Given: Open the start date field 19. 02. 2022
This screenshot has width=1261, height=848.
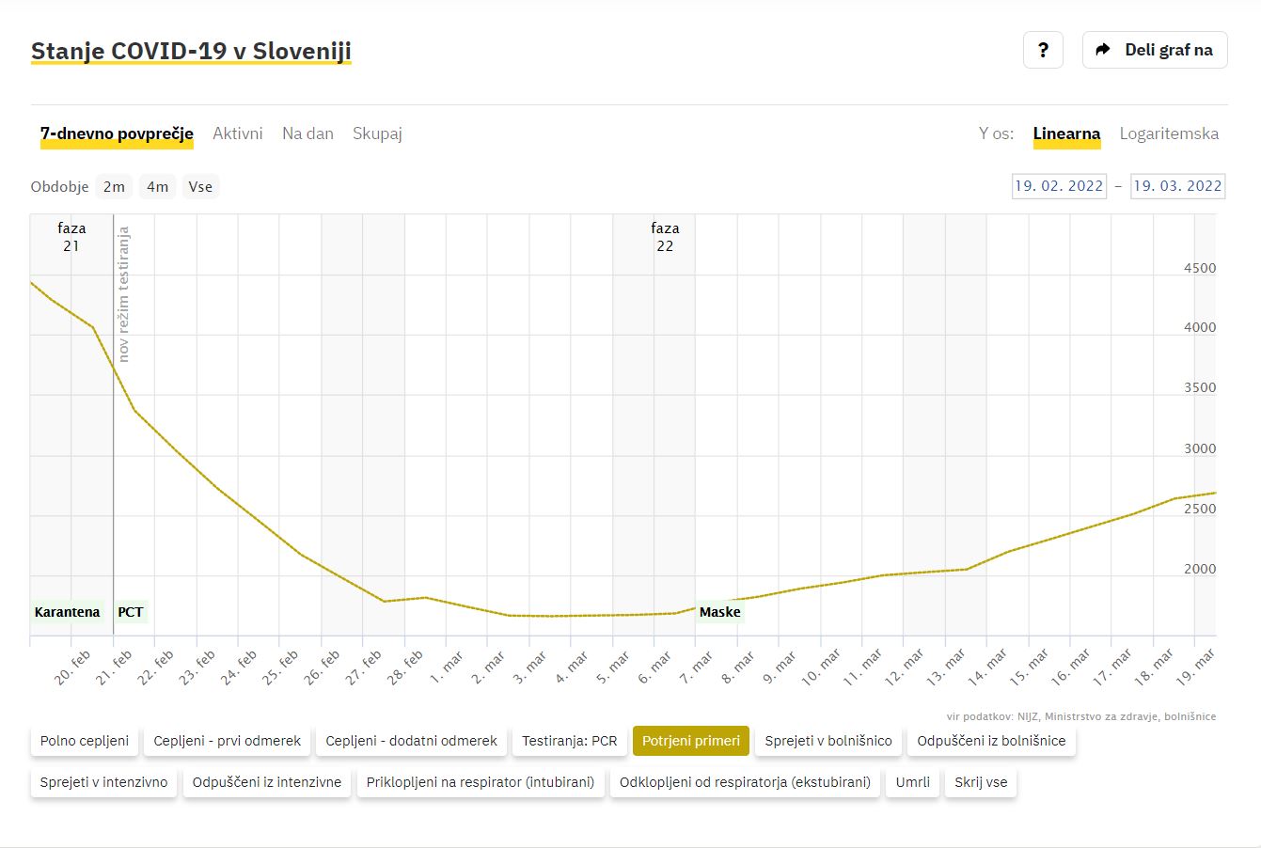Looking at the screenshot, I should [1059, 186].
